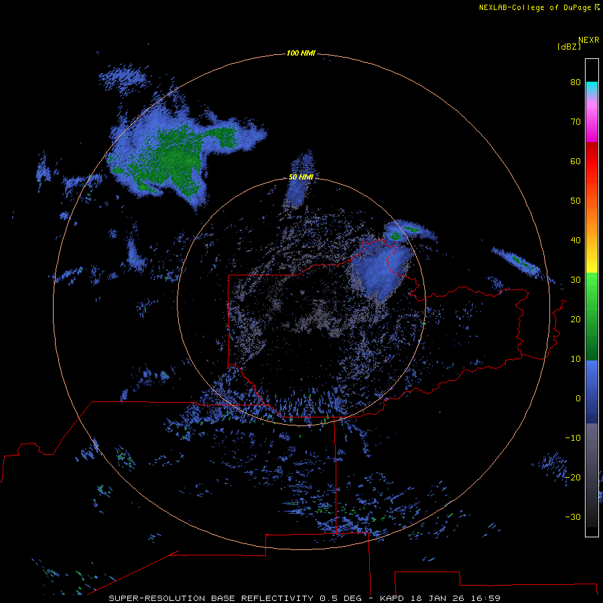This screenshot has height=603, width=603.
Task: Click the 30 value on the dBZ scale
Action: click(x=576, y=279)
